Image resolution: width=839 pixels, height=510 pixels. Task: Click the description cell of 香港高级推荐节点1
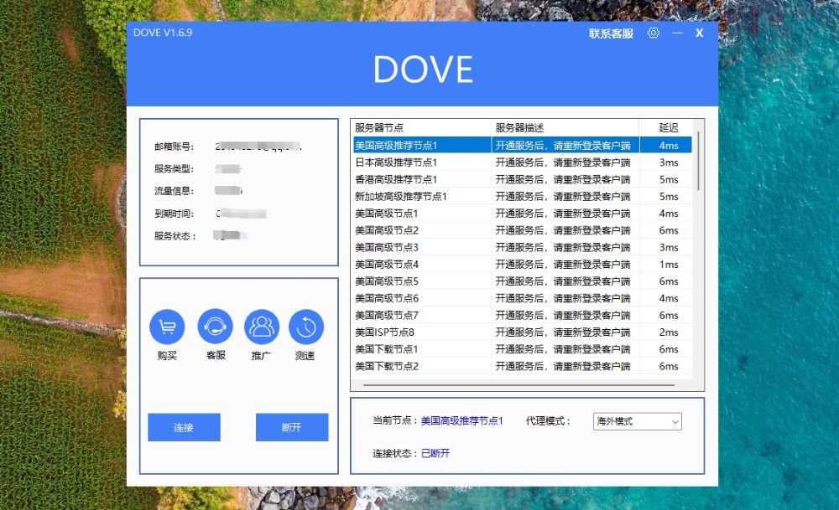click(x=565, y=179)
